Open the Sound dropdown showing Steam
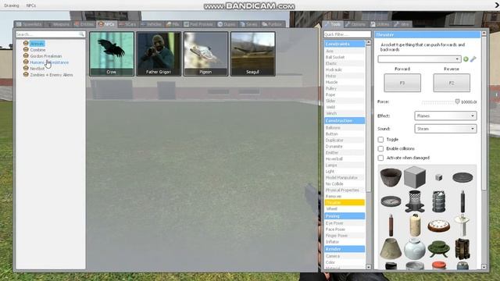 pos(445,129)
